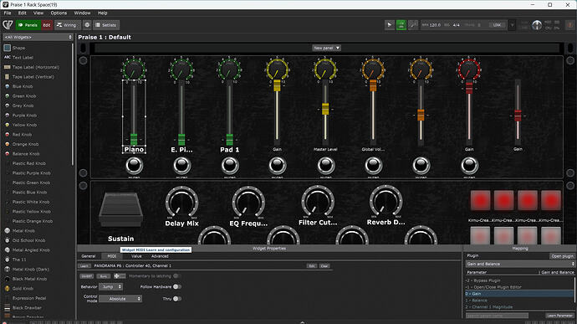Open the New panel dropdown
577x324 pixels.
326,48
